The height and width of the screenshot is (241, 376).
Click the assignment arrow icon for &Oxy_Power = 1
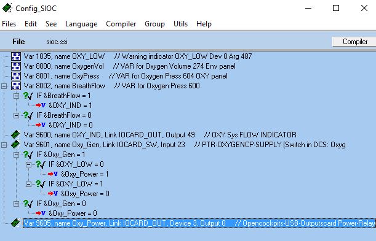pyautogui.click(x=53, y=174)
